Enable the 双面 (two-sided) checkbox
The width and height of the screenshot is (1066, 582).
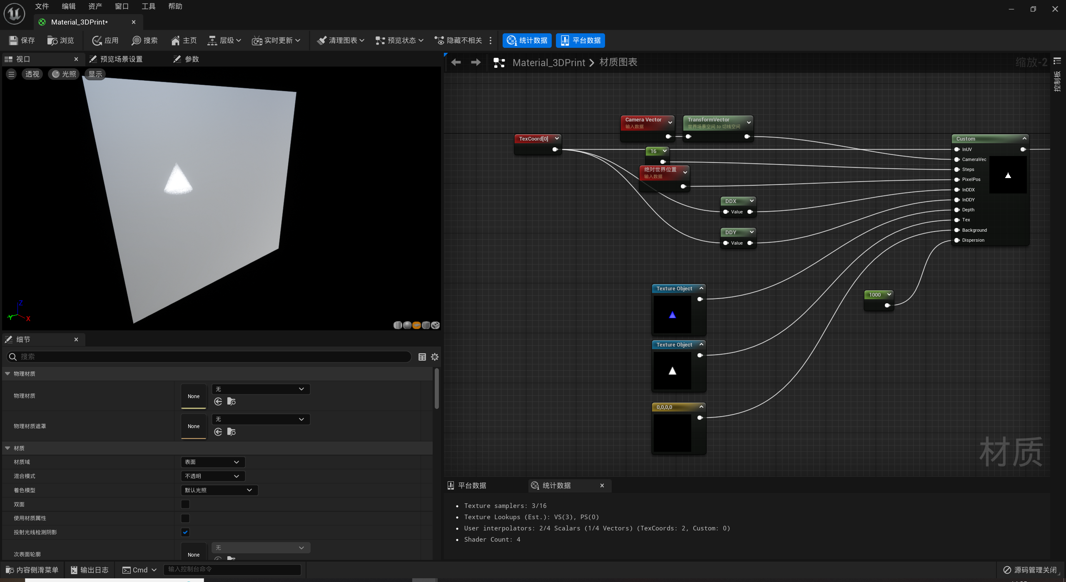click(x=185, y=504)
